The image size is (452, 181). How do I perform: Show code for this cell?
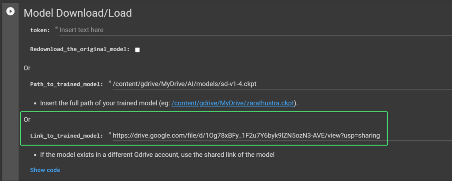pyautogui.click(x=45, y=170)
